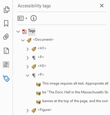This screenshot has width=110, height=115.
Task: Select the Accessibility tags sidebar icon
Action: pos(6,78)
